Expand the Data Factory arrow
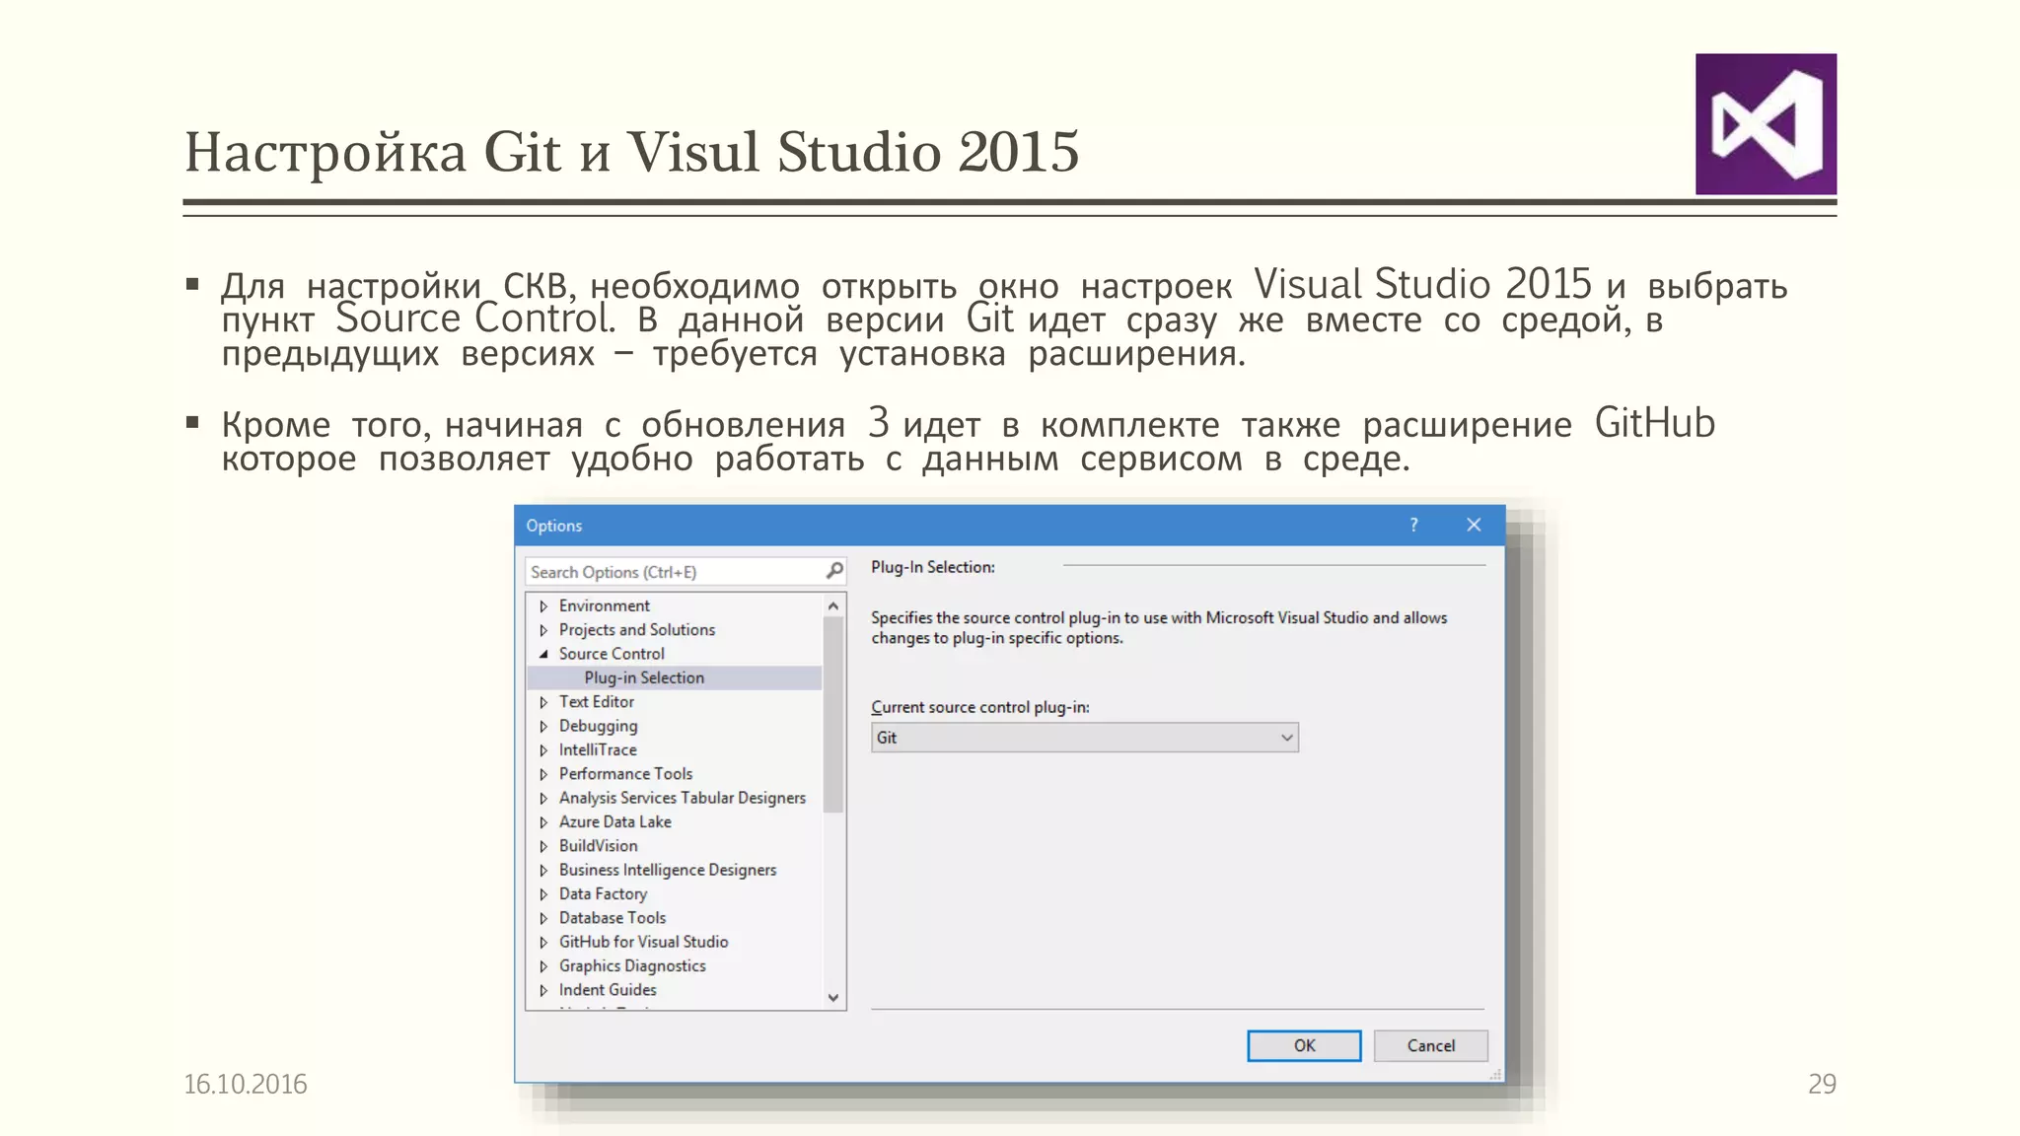This screenshot has width=2020, height=1136. pyautogui.click(x=543, y=894)
